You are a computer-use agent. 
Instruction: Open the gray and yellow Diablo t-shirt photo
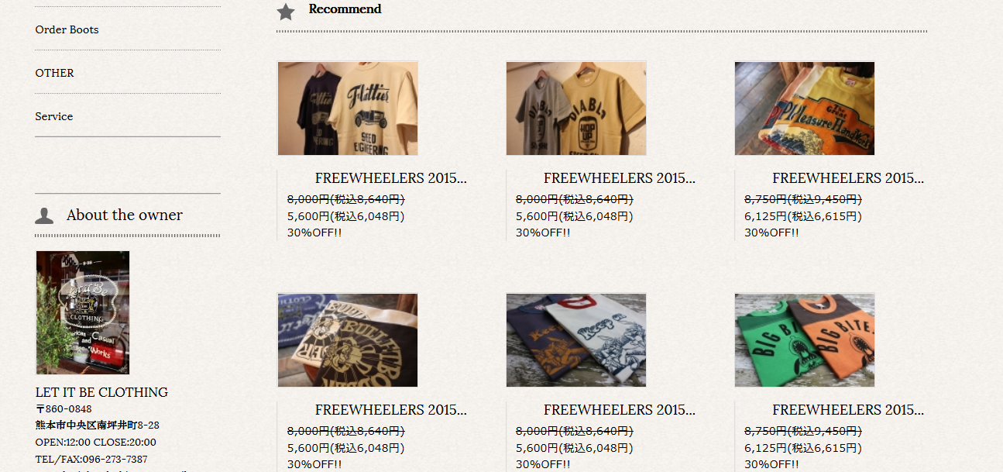576,109
